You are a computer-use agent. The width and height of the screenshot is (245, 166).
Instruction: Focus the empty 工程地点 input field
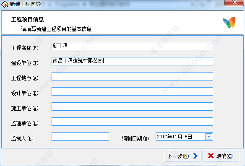point(132,76)
